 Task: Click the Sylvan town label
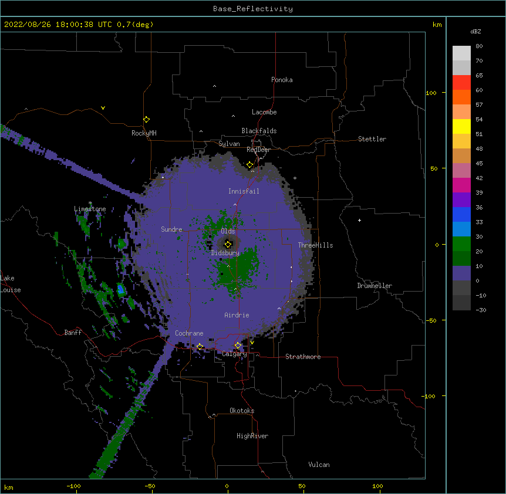pos(229,144)
